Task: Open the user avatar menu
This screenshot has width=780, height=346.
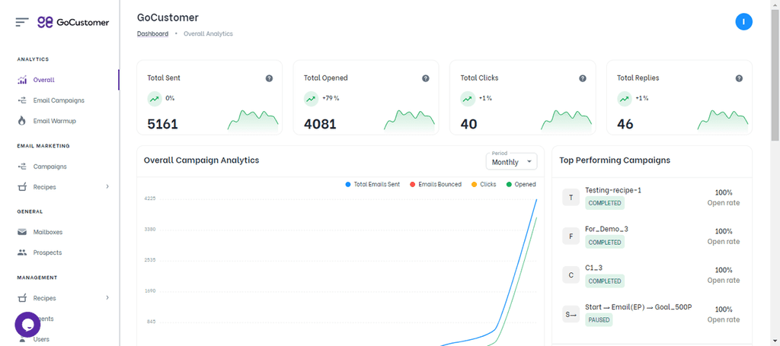Action: (743, 22)
